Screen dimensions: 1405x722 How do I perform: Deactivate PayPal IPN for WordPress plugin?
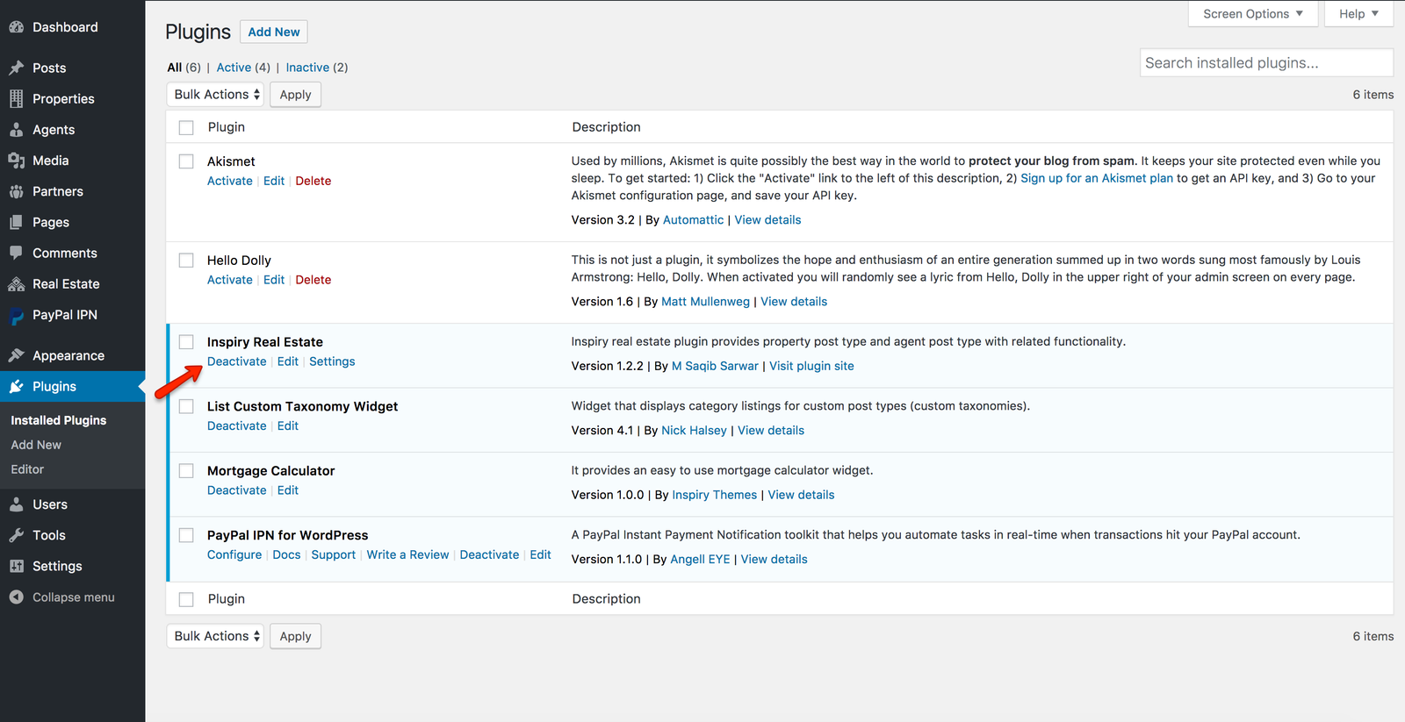(x=489, y=554)
